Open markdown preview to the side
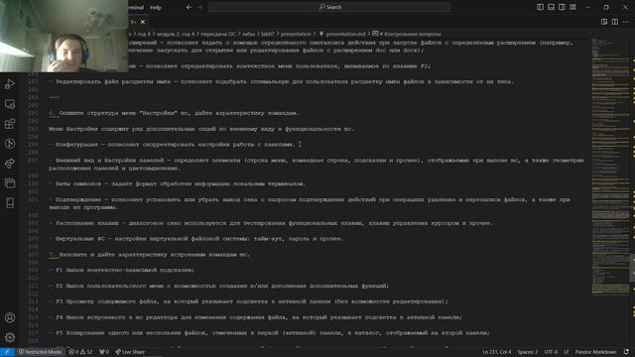The width and height of the screenshot is (635, 357). point(604,22)
